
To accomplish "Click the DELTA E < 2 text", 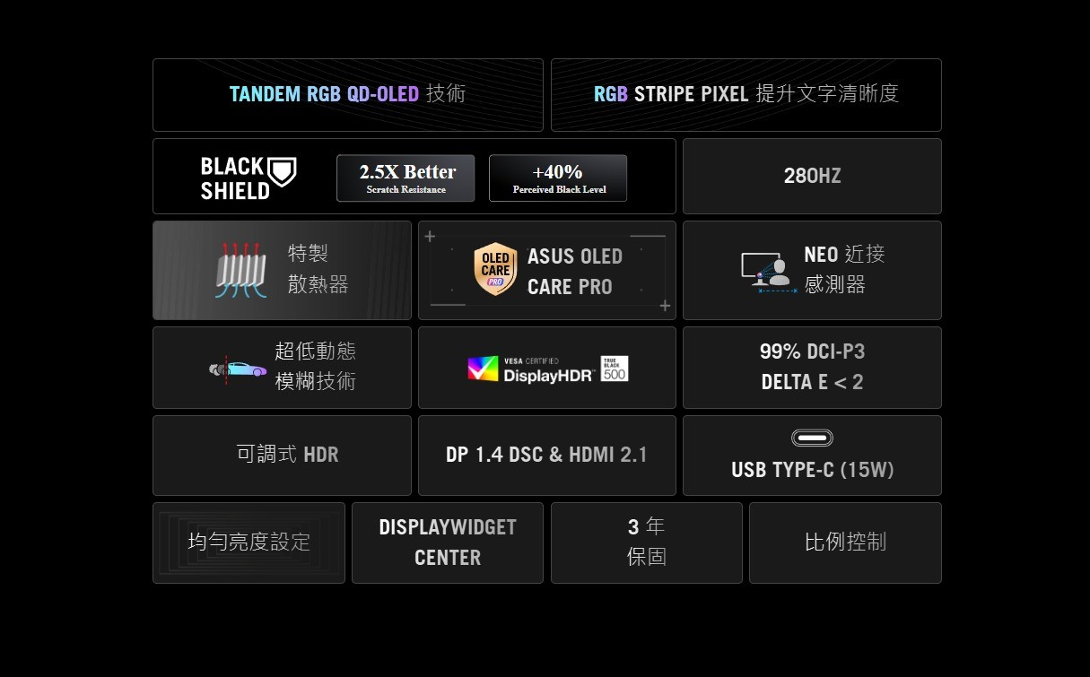I will (x=812, y=382).
